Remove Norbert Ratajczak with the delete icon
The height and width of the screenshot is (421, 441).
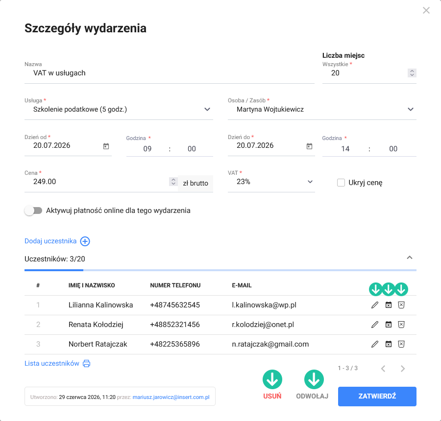pos(401,344)
